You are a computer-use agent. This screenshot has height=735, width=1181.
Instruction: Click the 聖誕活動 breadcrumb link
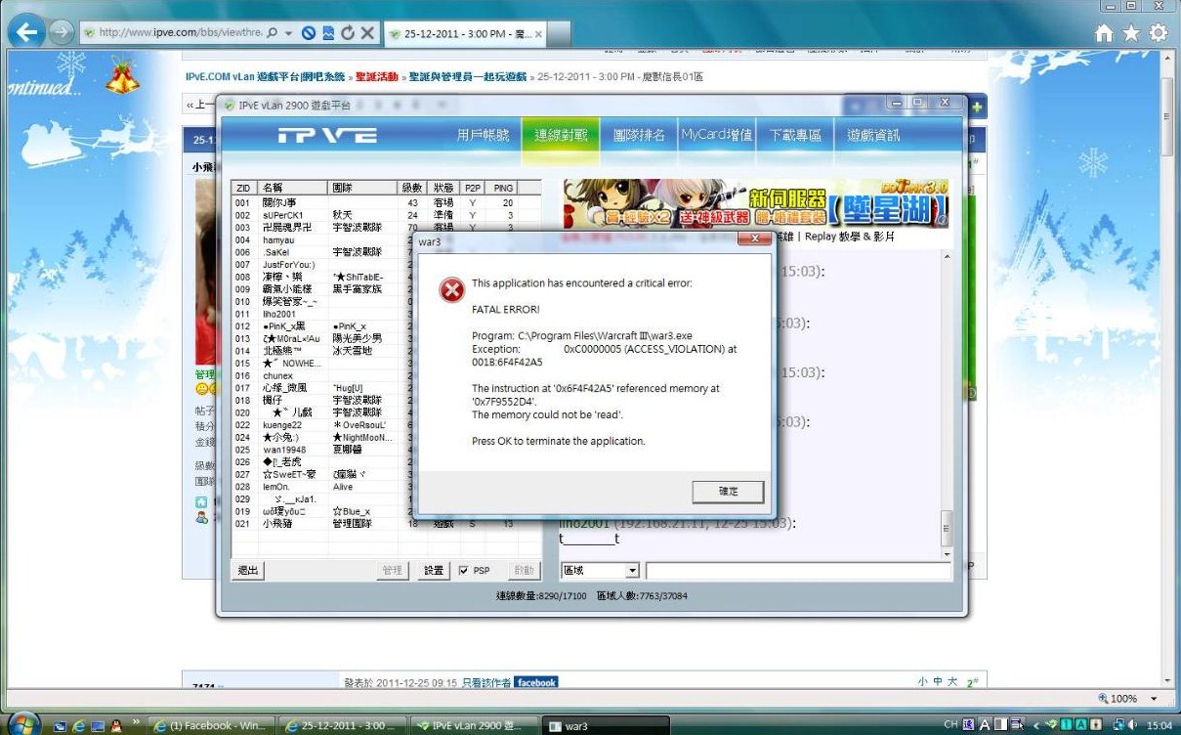pyautogui.click(x=377, y=76)
